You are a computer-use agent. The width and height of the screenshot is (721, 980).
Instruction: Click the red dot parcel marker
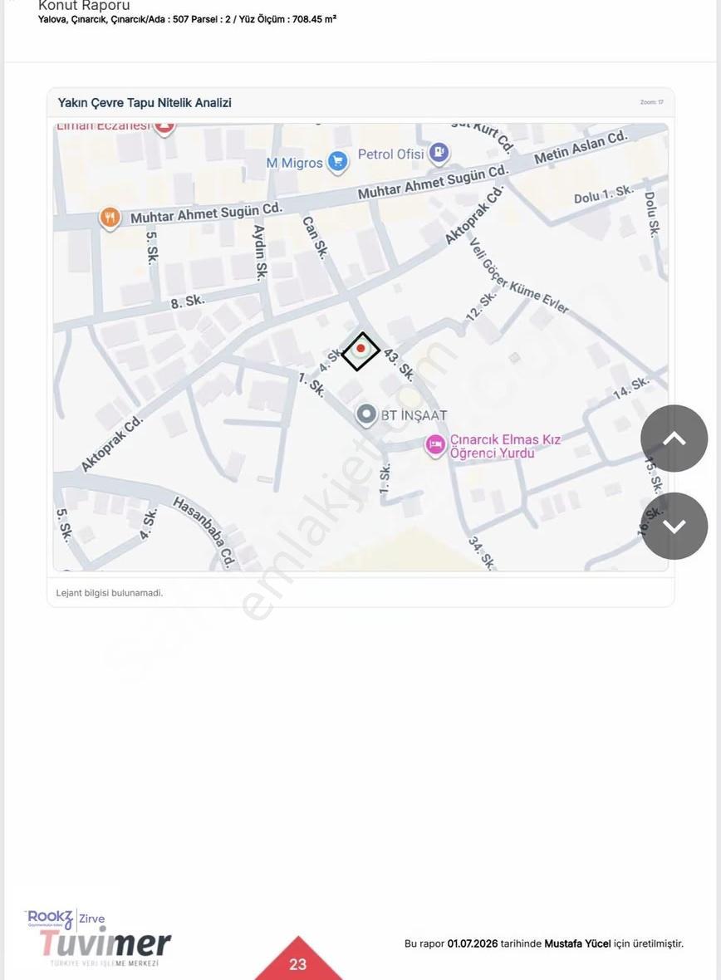360,348
